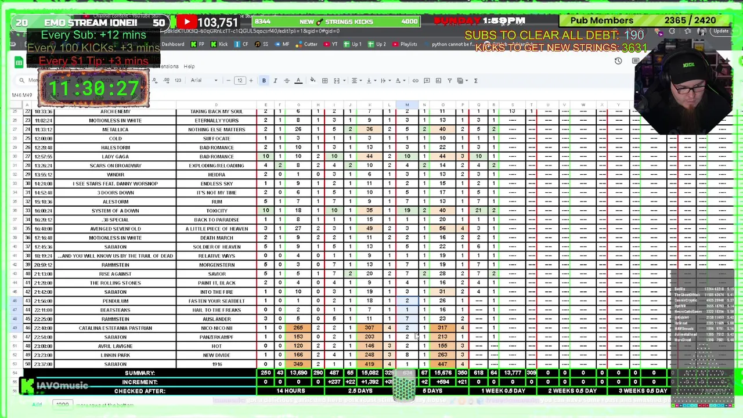Toggle italic formatting in Sheets toolbar
Screen dimensions: 743x418
[275, 81]
